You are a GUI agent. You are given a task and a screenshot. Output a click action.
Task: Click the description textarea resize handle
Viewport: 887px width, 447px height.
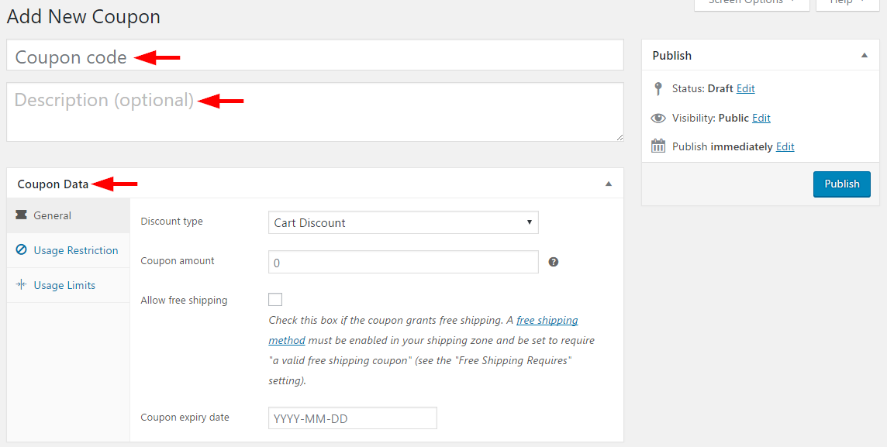coord(620,137)
